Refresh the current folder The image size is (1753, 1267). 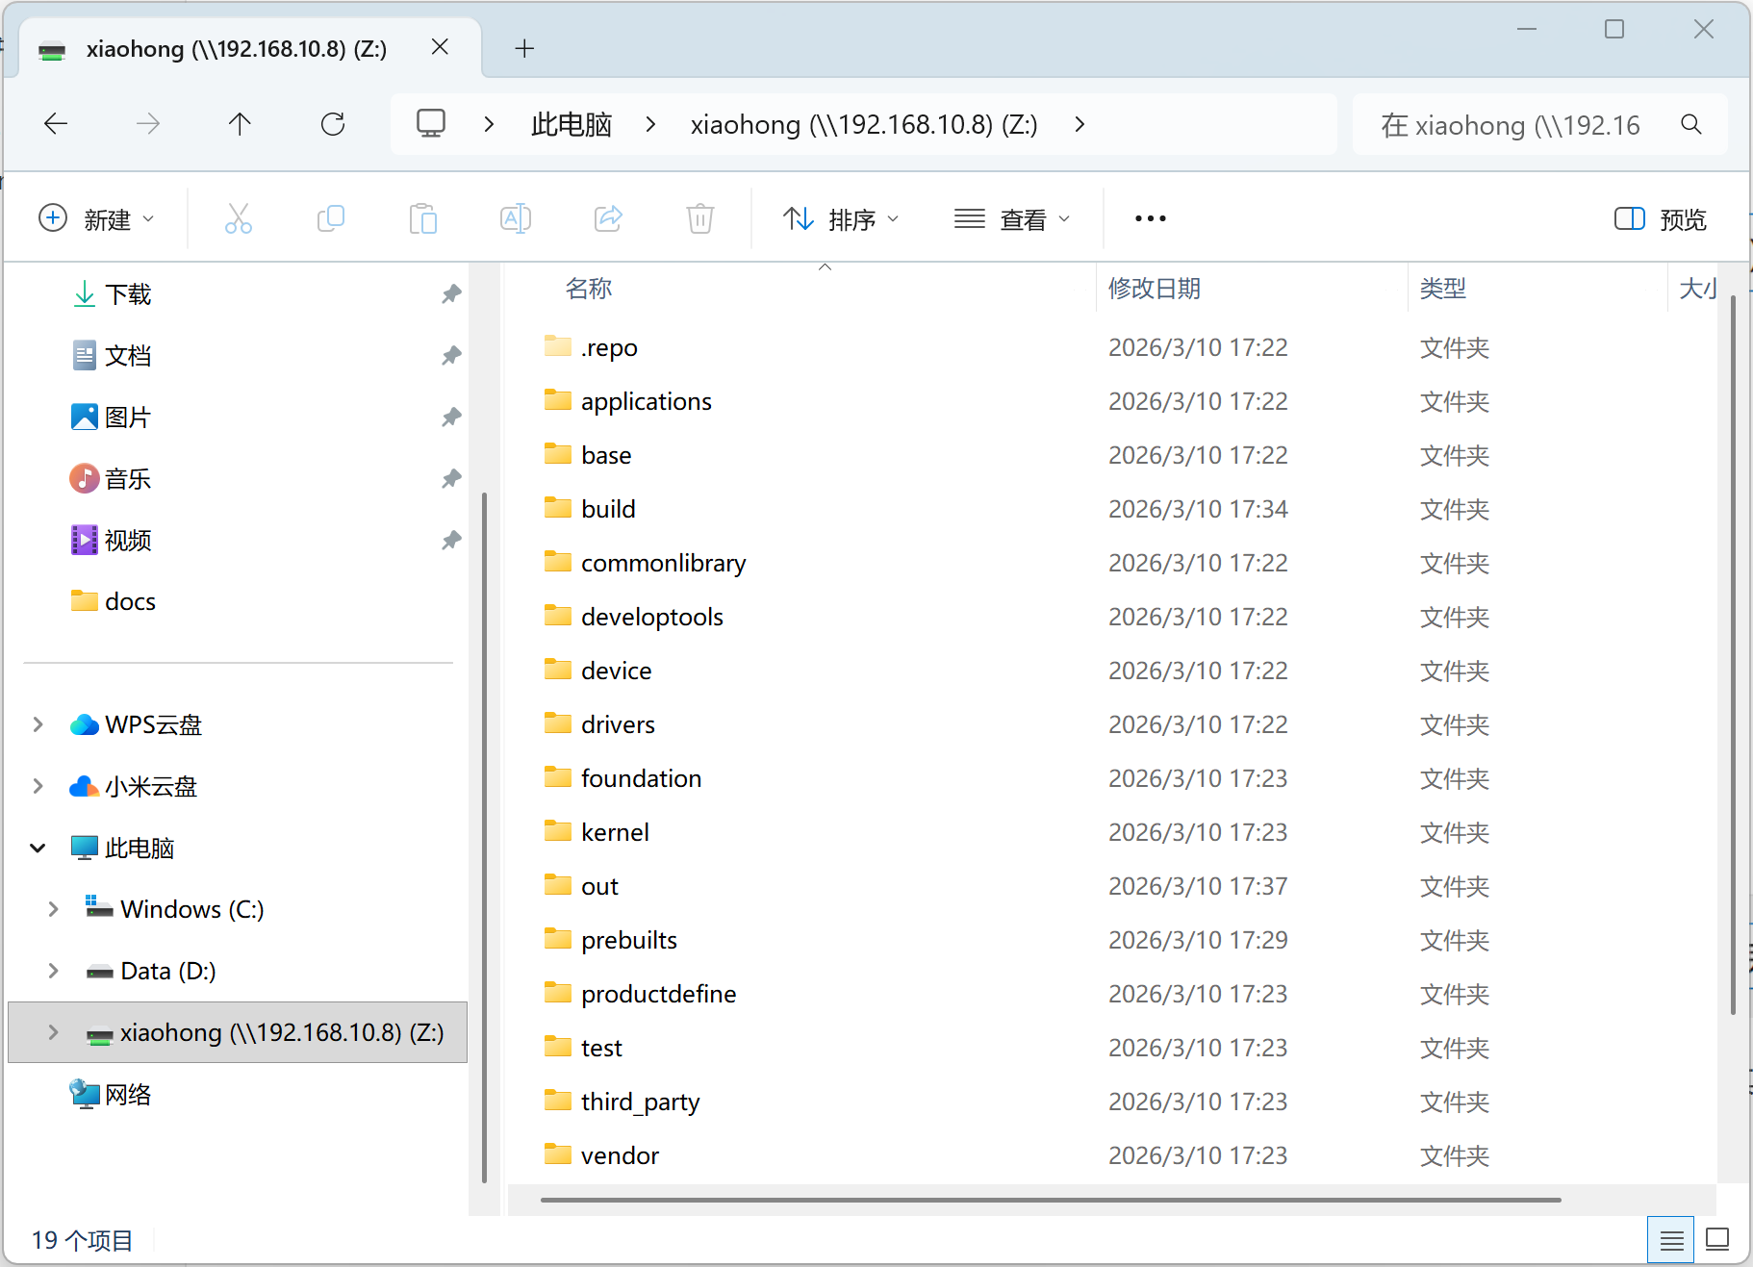coord(333,124)
